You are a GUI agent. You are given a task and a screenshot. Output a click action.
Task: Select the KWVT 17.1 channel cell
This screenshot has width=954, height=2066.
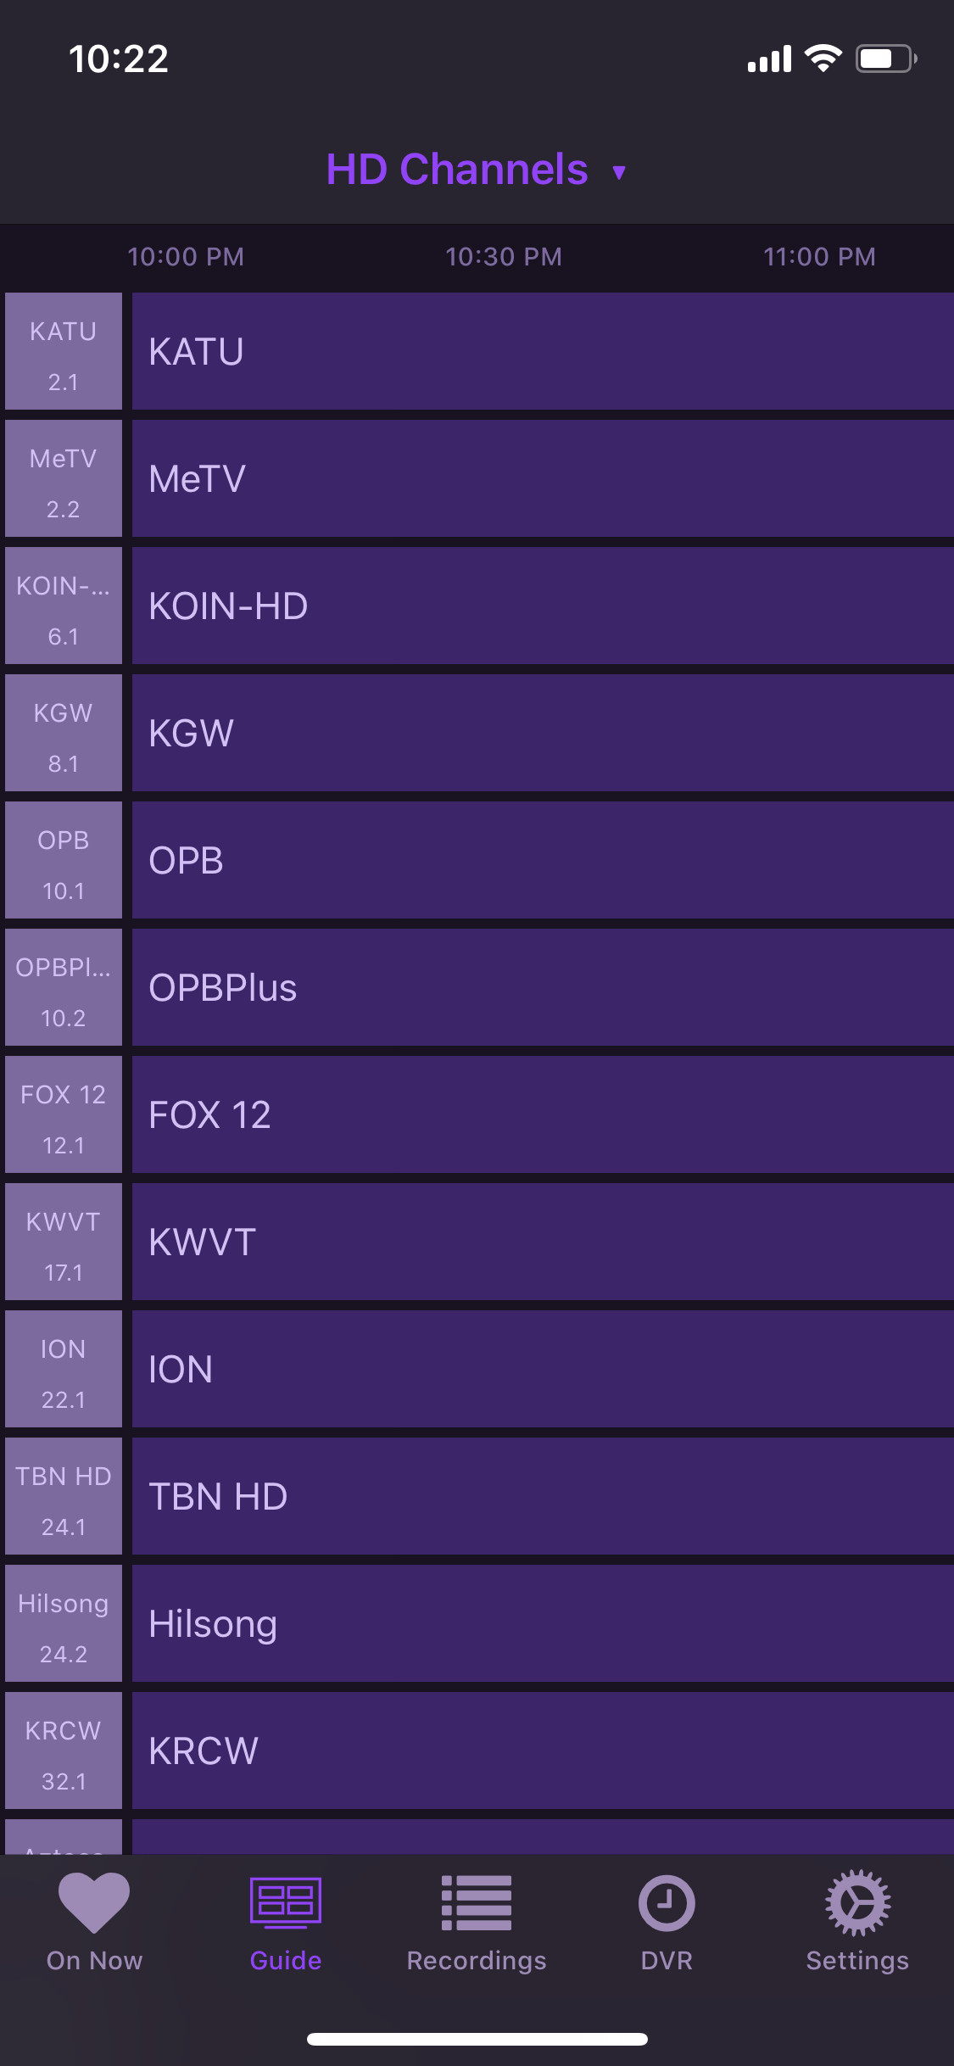[64, 1242]
